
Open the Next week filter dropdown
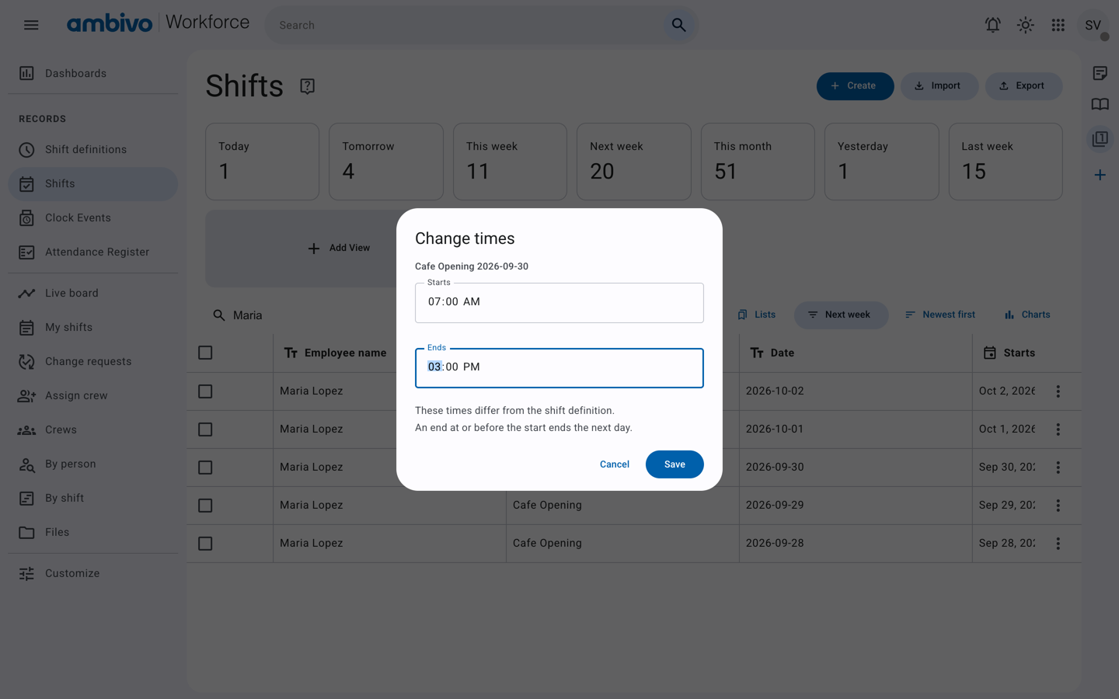[x=841, y=315]
